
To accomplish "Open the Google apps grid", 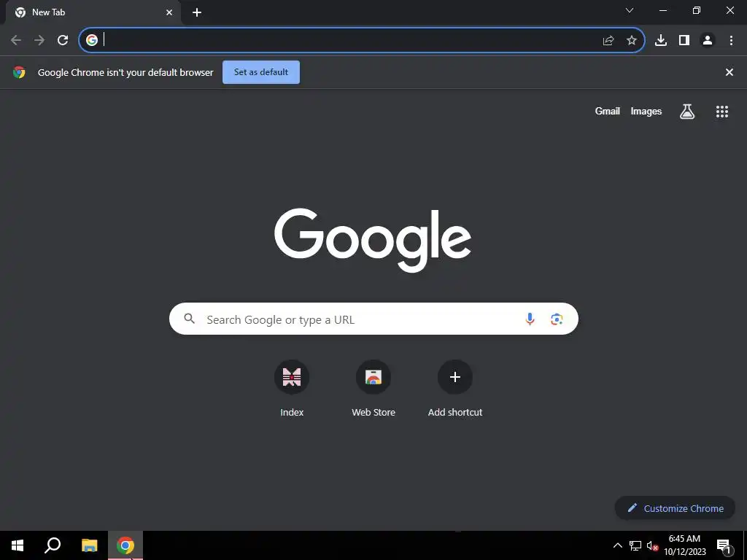I will (722, 112).
